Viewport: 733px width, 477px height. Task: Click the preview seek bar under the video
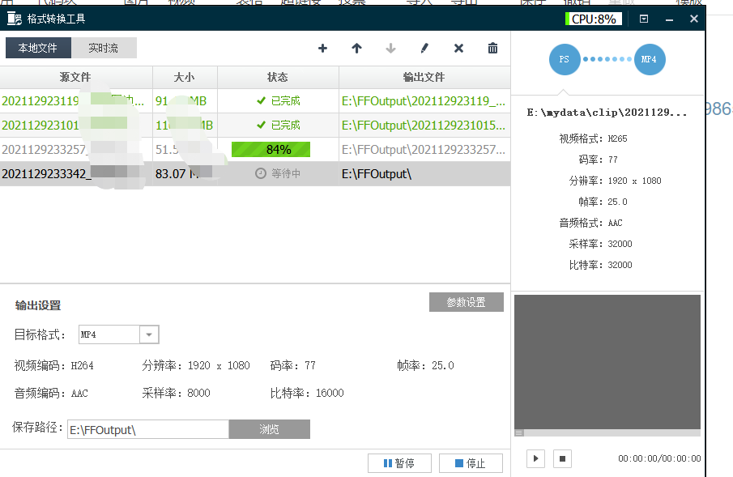pos(607,433)
